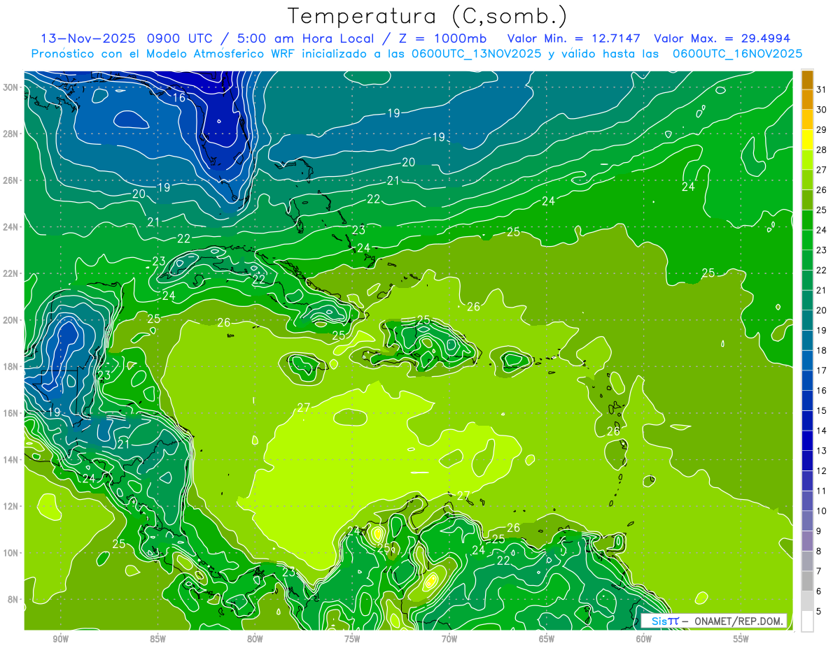
Task: Pick the purple legend swatch between 9 and 10
Action: point(807,521)
